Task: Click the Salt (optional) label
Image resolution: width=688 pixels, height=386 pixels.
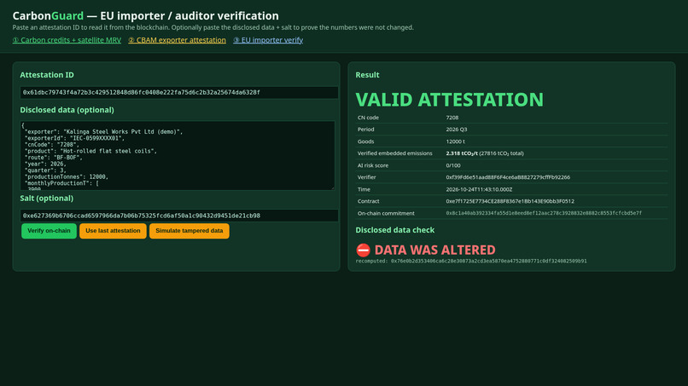Action: tap(46, 198)
